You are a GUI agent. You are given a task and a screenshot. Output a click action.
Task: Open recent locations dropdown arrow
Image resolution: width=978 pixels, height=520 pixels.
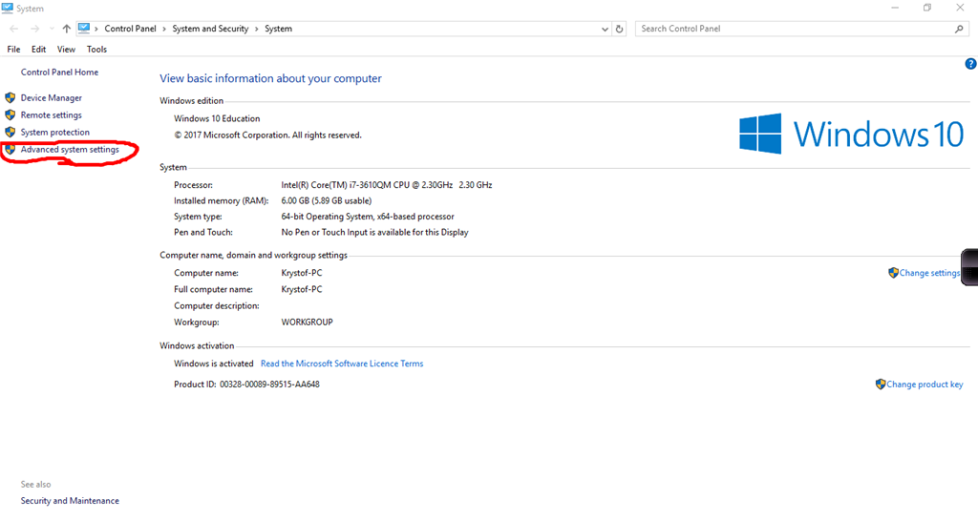point(52,29)
